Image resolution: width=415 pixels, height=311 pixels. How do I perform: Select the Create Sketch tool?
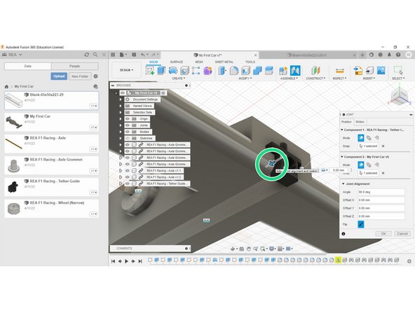tap(150, 71)
